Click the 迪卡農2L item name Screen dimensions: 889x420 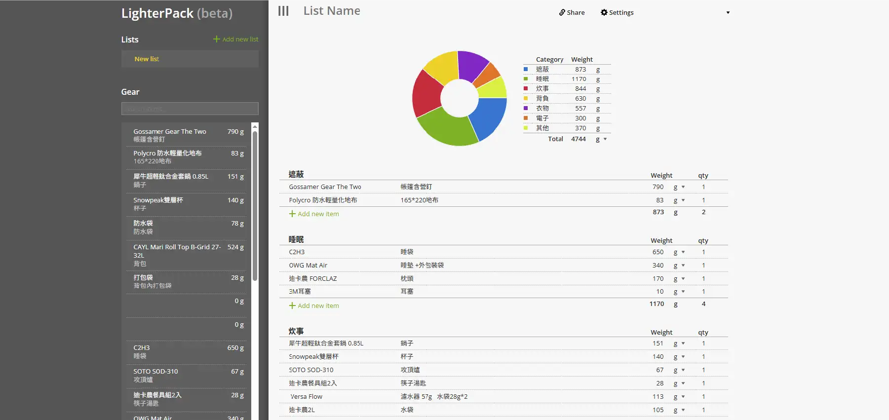pos(302,410)
